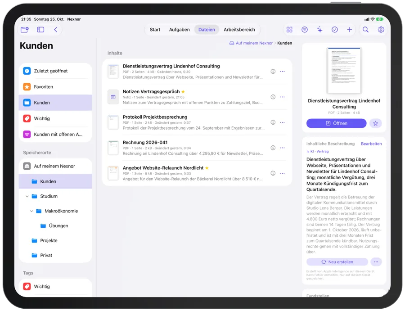Click the AI sparkle icon
The image size is (405, 311).
(319, 30)
